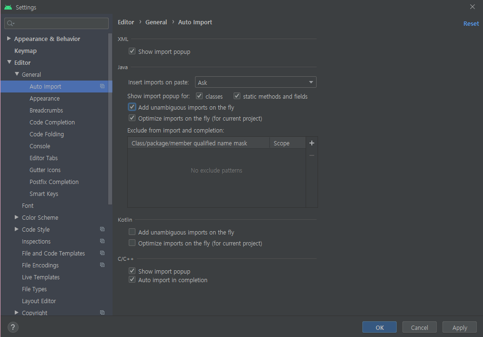Click General in the breadcrumb
This screenshot has height=337, width=483.
[156, 22]
